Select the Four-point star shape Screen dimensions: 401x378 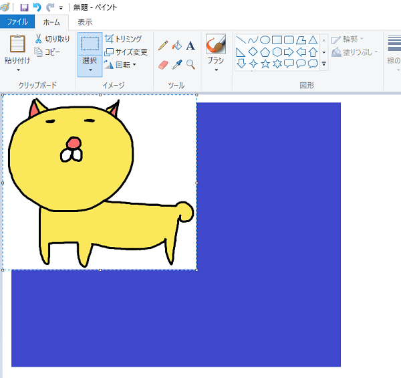click(x=253, y=64)
